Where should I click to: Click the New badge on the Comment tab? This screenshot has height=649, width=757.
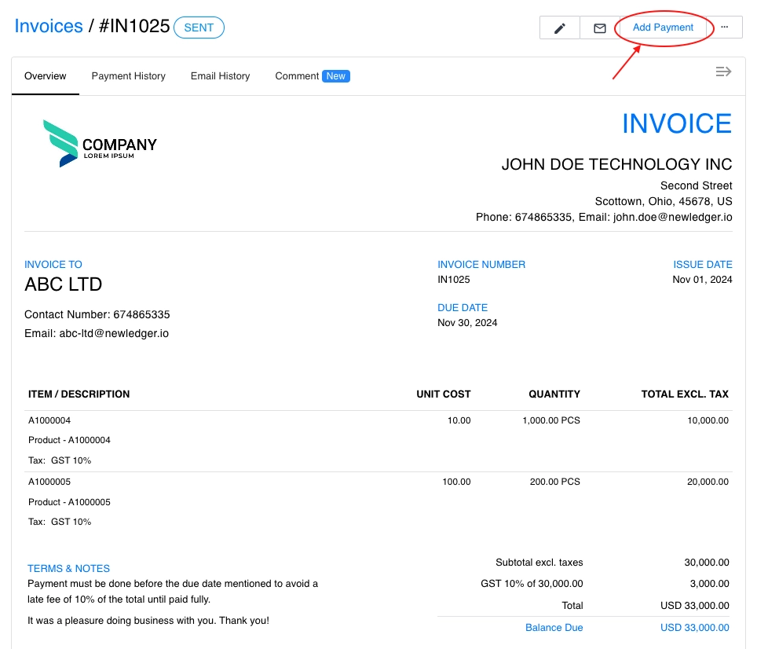click(x=335, y=75)
